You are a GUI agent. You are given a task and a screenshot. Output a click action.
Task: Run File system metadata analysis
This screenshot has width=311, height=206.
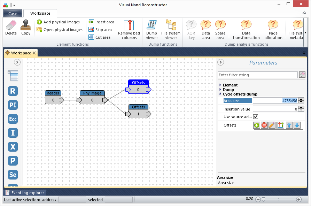point(296,30)
